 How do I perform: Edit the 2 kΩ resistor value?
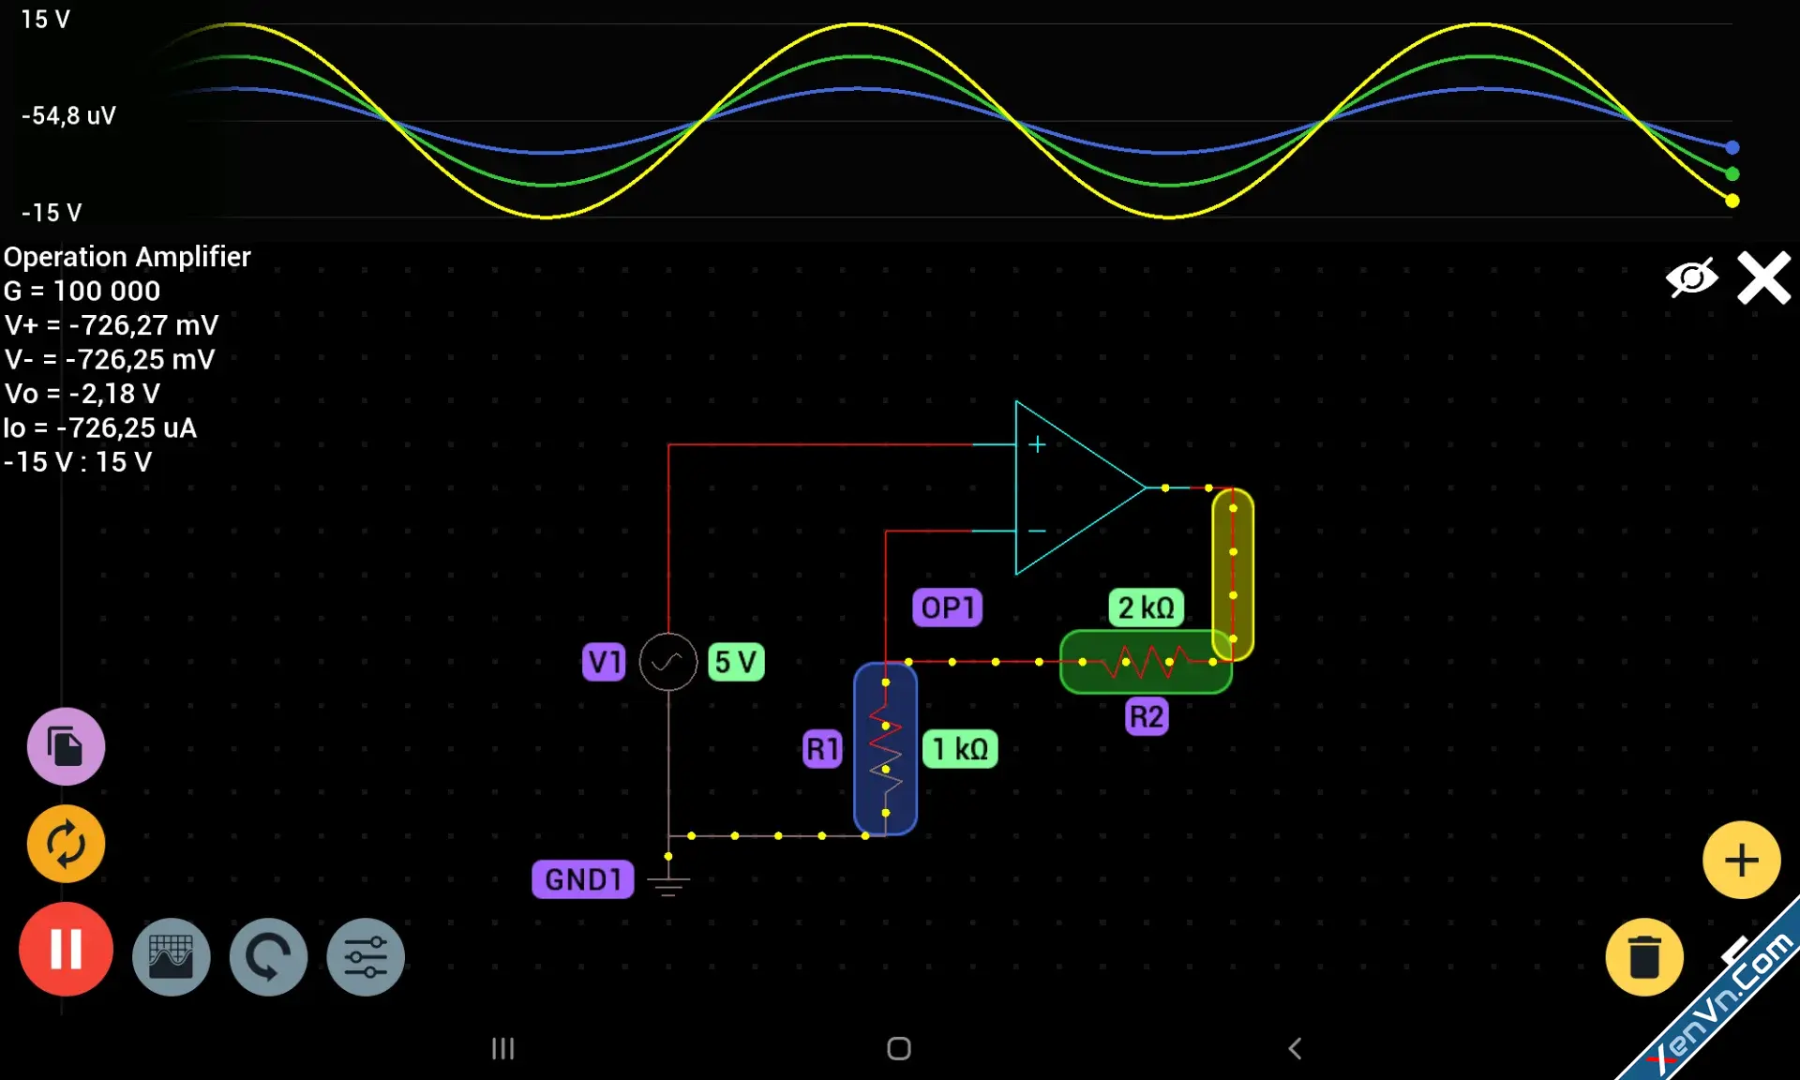click(1146, 607)
